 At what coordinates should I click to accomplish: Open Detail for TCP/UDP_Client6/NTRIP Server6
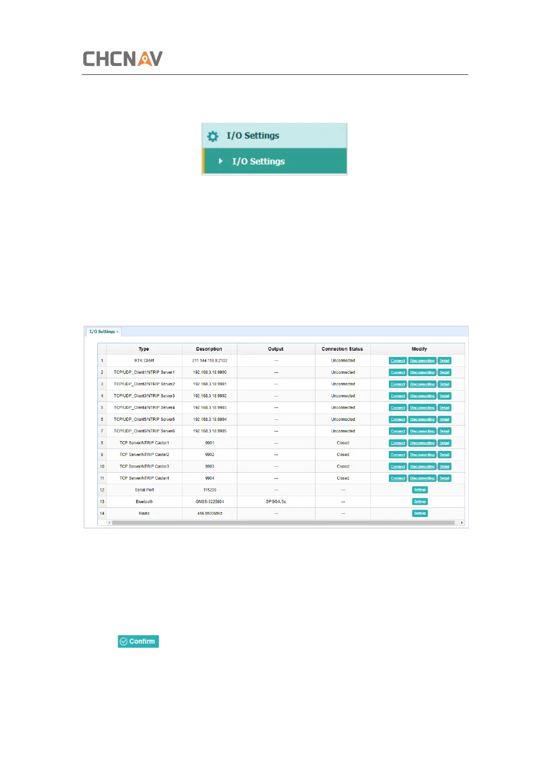point(444,431)
